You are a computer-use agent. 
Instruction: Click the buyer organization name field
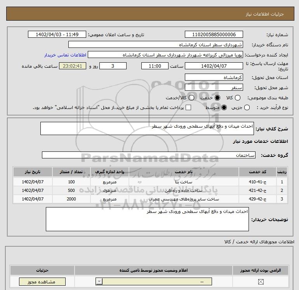point(156,44)
